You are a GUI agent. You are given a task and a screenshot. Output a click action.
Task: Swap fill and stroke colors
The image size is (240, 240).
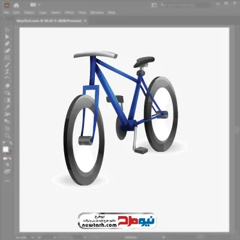click(10, 143)
